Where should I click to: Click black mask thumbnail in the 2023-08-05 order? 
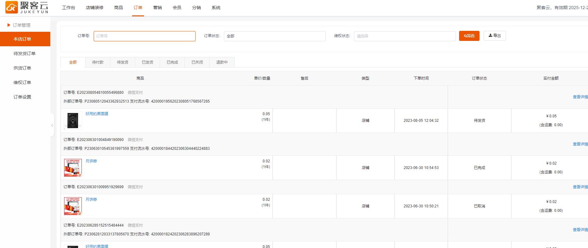click(x=73, y=121)
